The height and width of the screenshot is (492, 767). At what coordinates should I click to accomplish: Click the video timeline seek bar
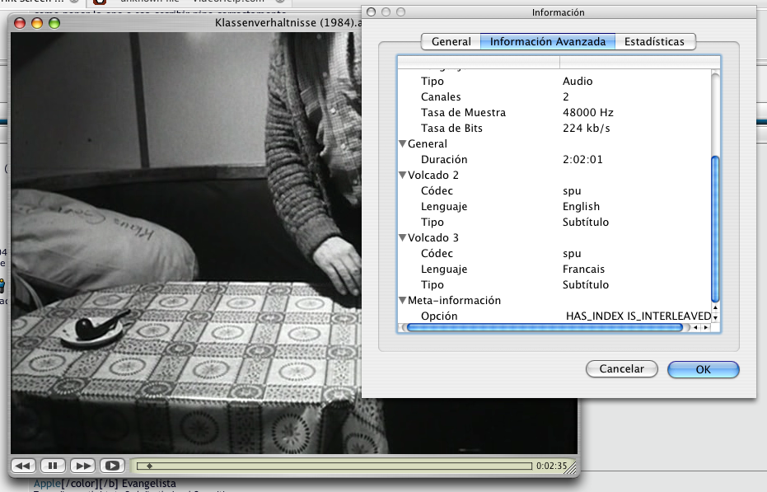pos(334,466)
